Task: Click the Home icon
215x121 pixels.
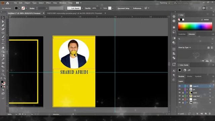Action: click(x=7, y=3)
